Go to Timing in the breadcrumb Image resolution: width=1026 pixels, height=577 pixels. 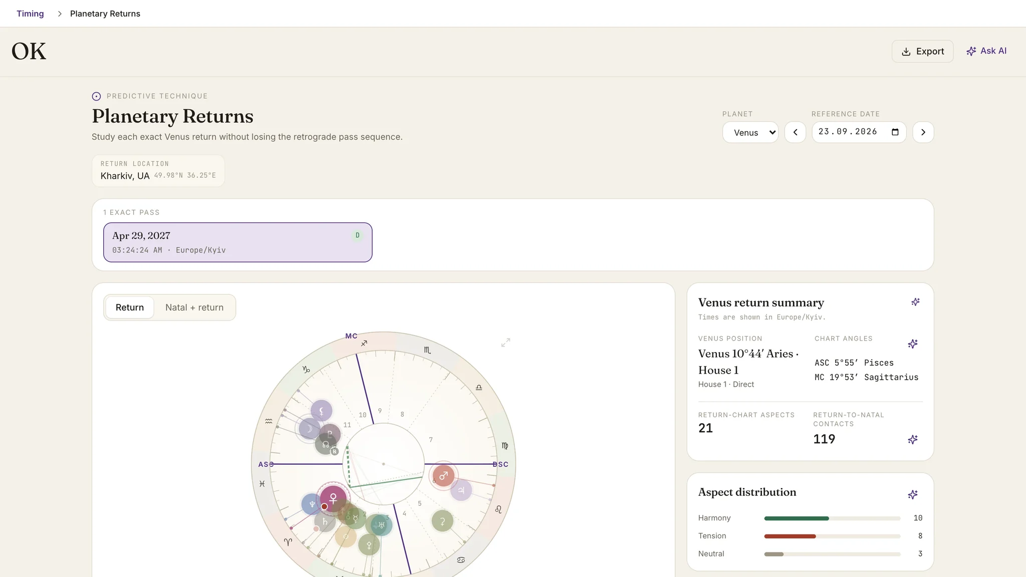click(x=30, y=14)
